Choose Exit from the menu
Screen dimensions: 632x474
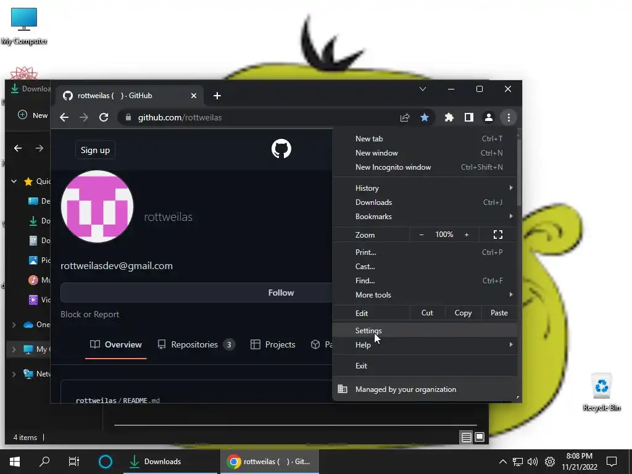pyautogui.click(x=425, y=365)
